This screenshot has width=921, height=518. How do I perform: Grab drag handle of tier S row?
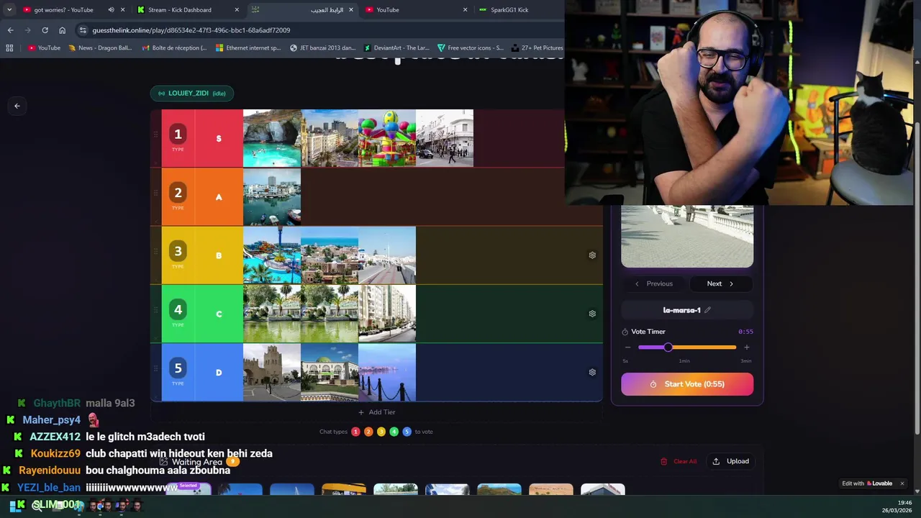pos(156,135)
